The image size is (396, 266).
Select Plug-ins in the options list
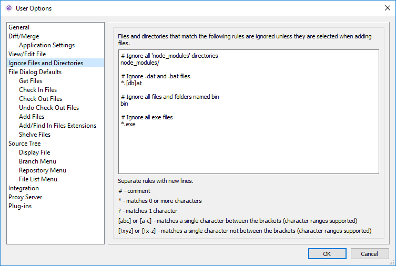[x=20, y=206]
